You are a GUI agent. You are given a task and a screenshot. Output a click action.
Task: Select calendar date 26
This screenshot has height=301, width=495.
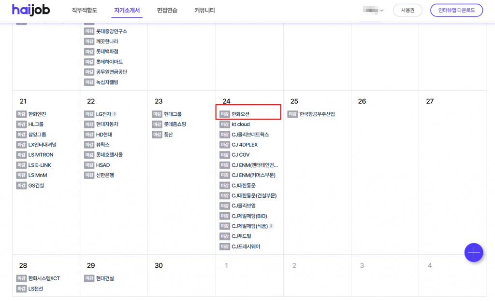tap(362, 101)
